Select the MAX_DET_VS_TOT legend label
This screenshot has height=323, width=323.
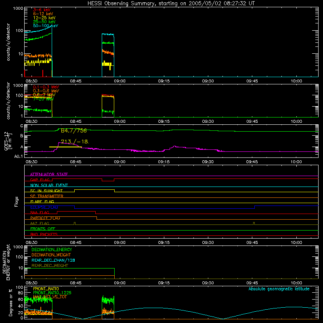click(50, 297)
